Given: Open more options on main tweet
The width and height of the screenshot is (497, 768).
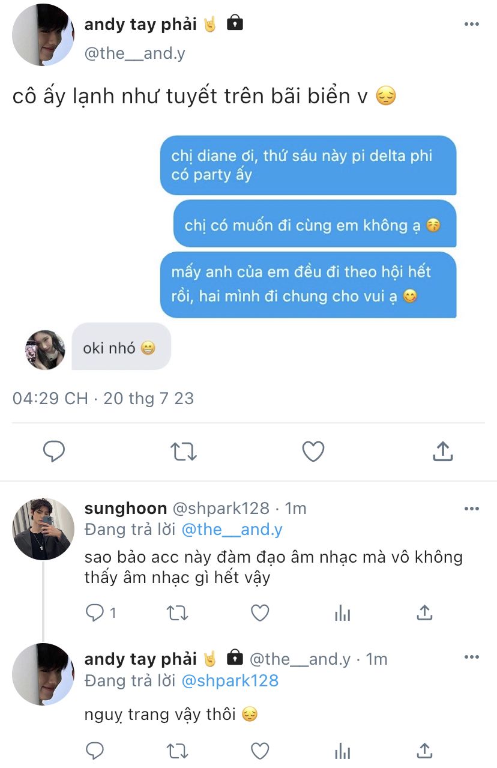Looking at the screenshot, I should [472, 25].
